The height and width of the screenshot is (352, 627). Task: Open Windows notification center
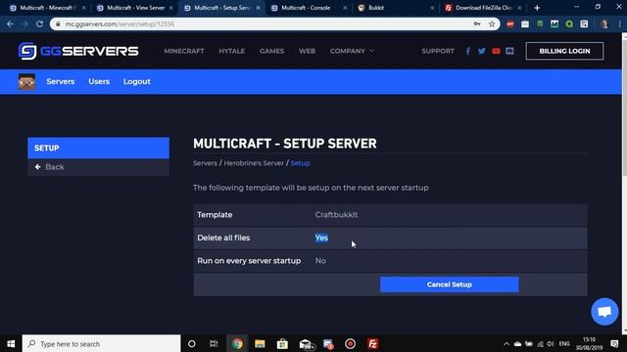(x=614, y=343)
